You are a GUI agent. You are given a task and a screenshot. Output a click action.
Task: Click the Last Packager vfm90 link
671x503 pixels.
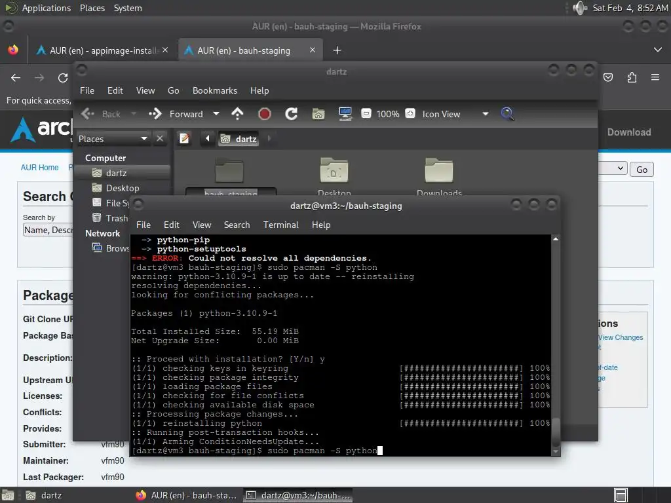click(x=113, y=477)
